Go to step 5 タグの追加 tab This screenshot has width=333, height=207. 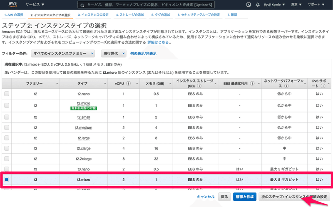pyautogui.click(x=161, y=15)
